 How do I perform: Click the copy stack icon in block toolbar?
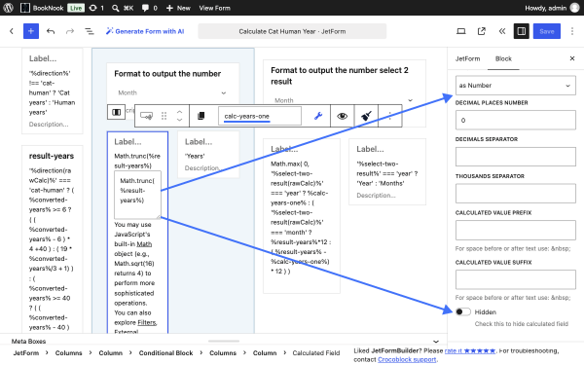[x=201, y=116]
